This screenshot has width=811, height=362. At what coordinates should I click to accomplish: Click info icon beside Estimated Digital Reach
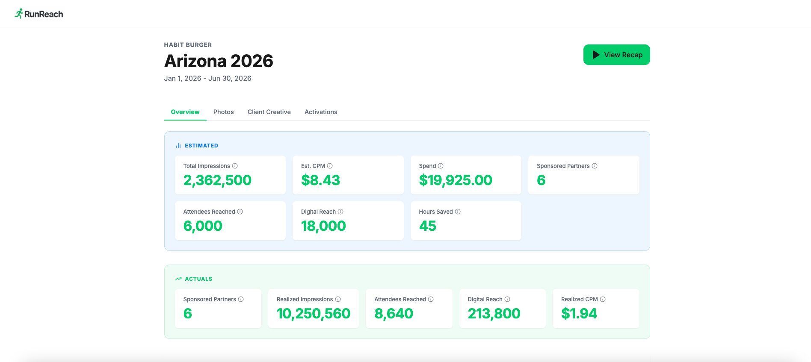tap(340, 212)
